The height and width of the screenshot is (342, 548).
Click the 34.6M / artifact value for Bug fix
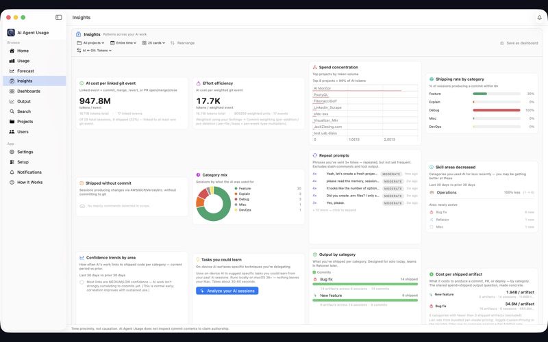(x=520, y=304)
